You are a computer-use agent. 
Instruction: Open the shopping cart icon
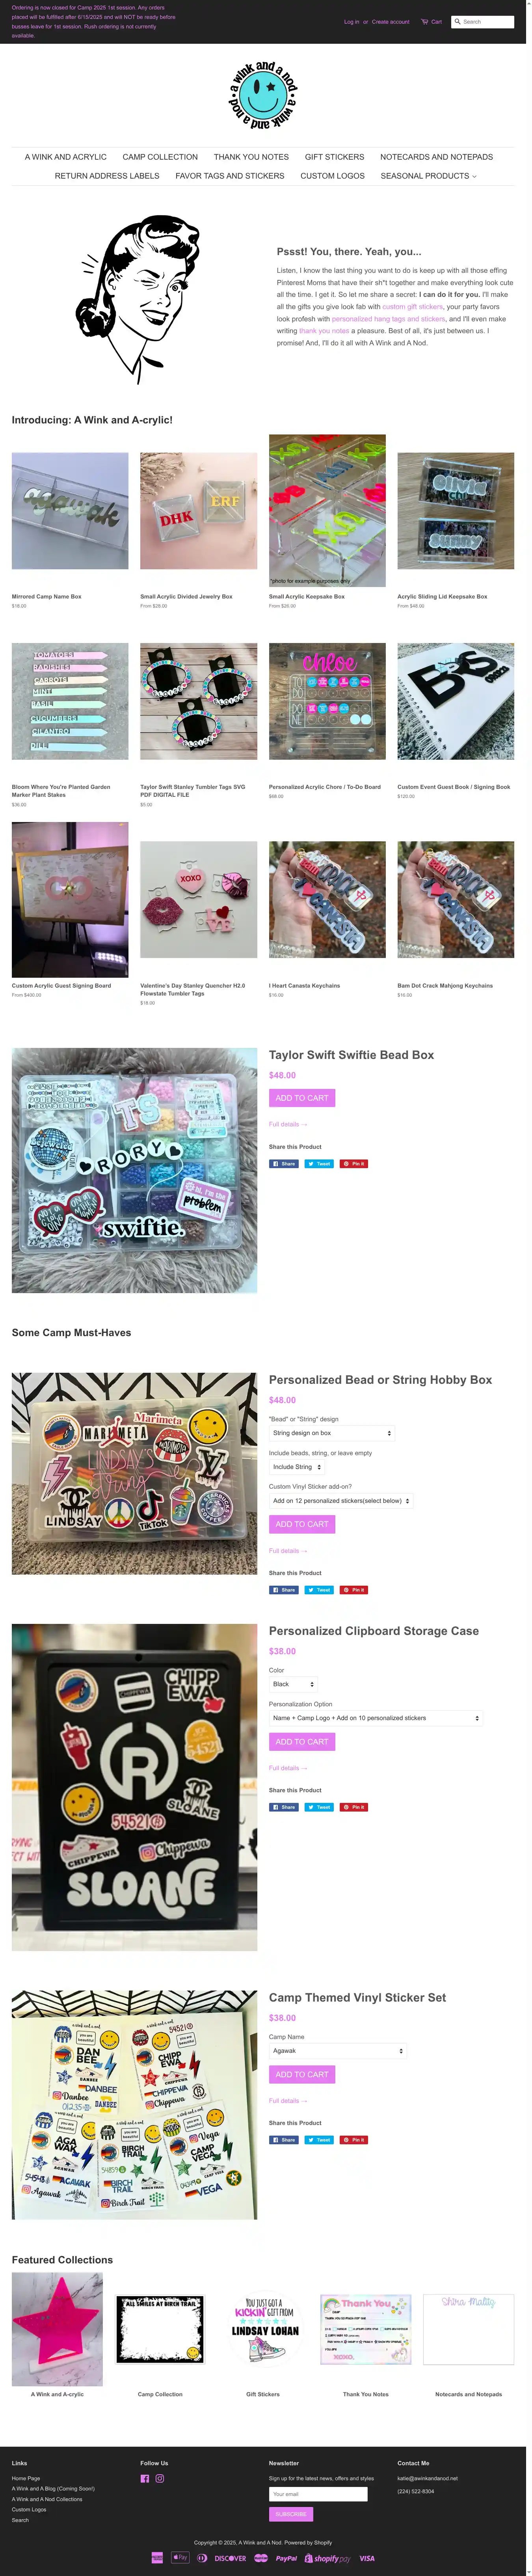425,21
